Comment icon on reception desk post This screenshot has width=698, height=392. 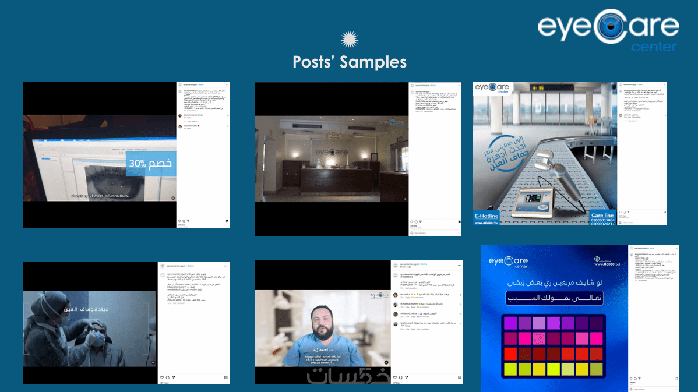[416, 221]
